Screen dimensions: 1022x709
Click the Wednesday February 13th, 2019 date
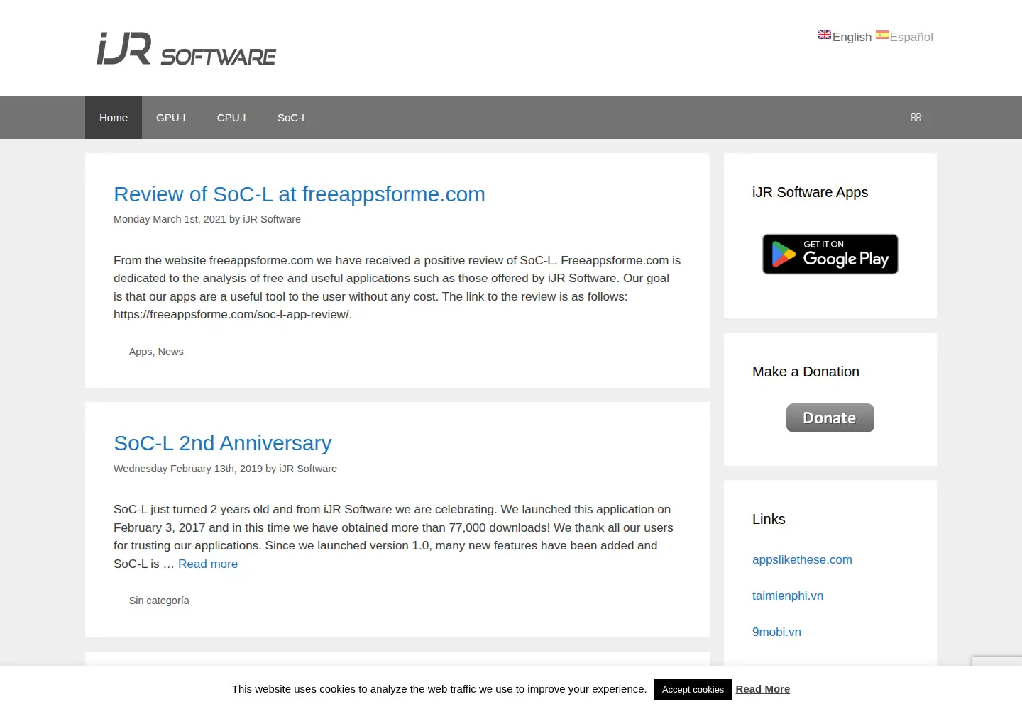pyautogui.click(x=188, y=469)
